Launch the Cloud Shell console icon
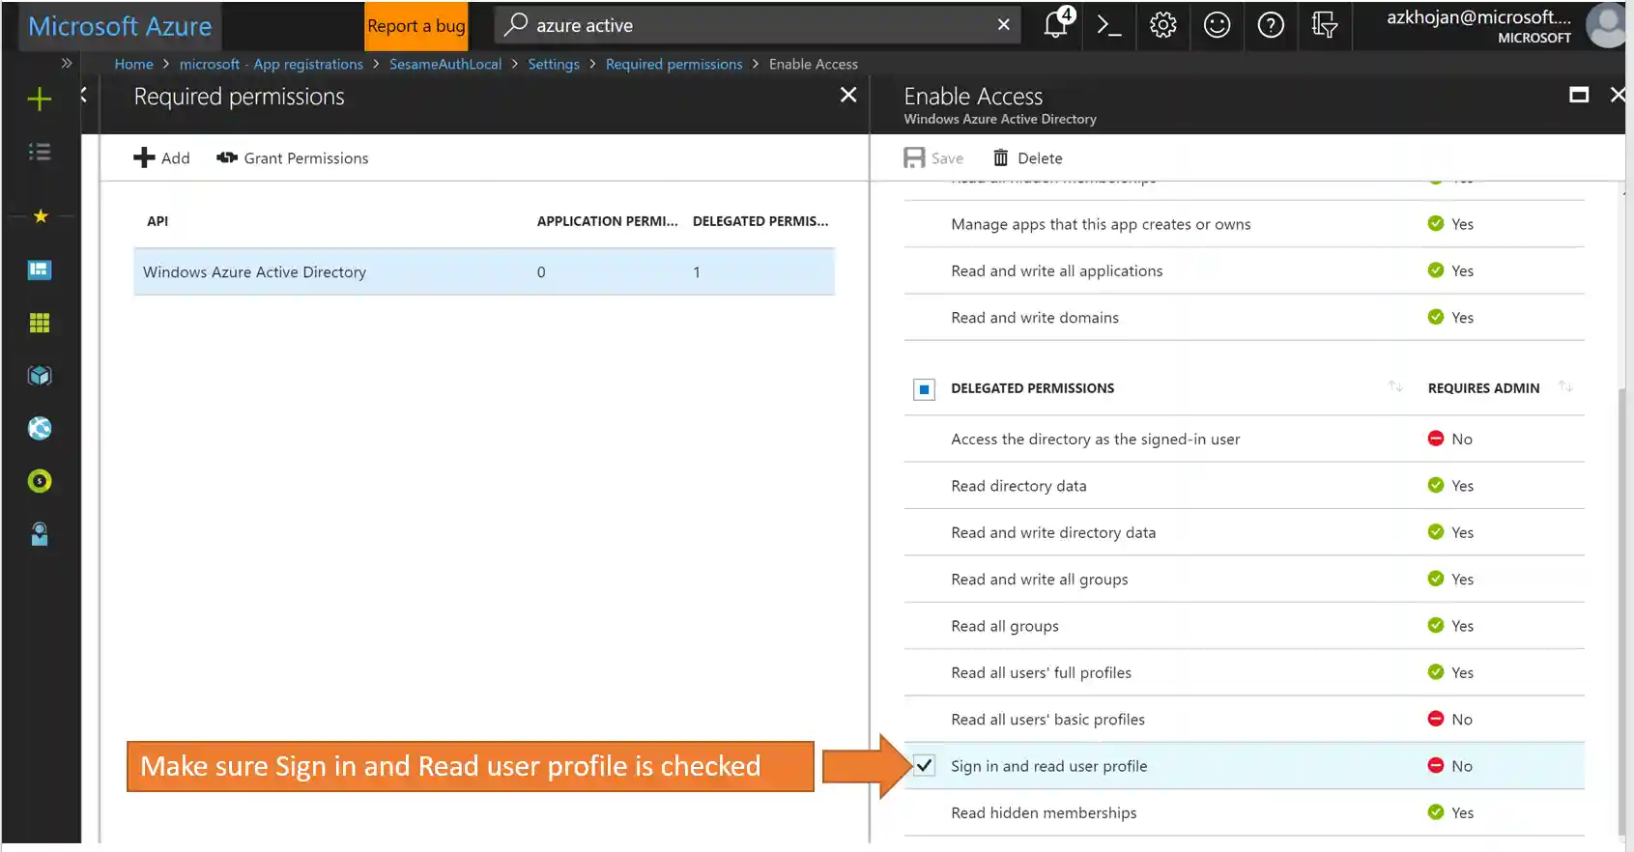Image resolution: width=1634 pixels, height=852 pixels. pyautogui.click(x=1109, y=25)
